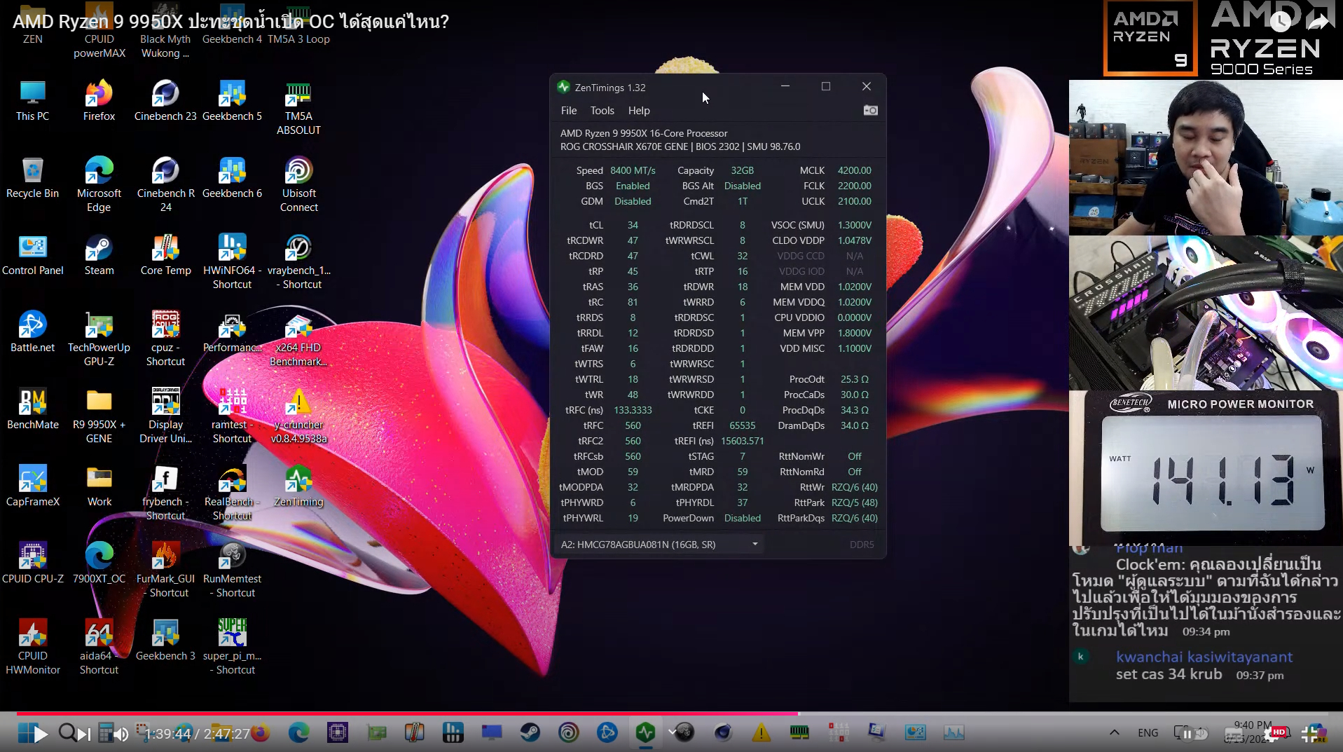The image size is (1343, 752).
Task: Open the HD video settings gear
Action: tap(1272, 734)
